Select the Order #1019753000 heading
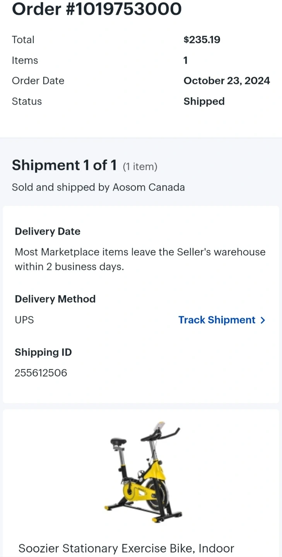The image size is (282, 557). coord(97,9)
